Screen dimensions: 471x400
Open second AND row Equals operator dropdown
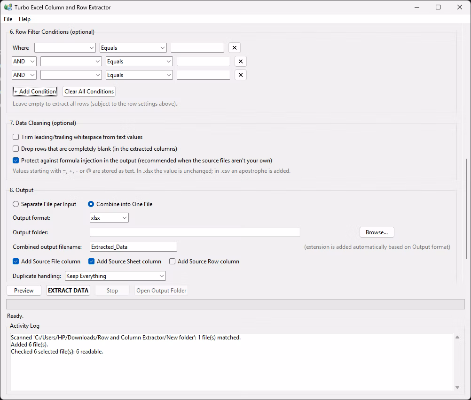click(x=139, y=75)
